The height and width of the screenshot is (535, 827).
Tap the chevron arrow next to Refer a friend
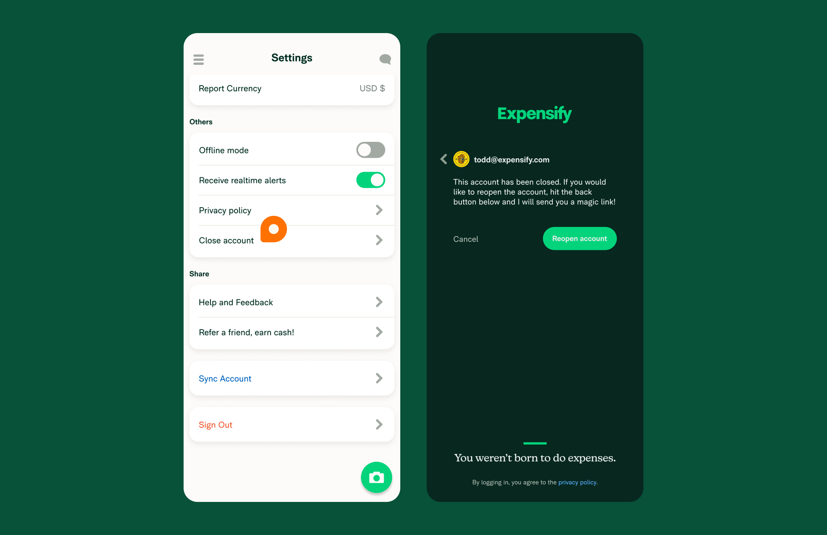pyautogui.click(x=378, y=332)
